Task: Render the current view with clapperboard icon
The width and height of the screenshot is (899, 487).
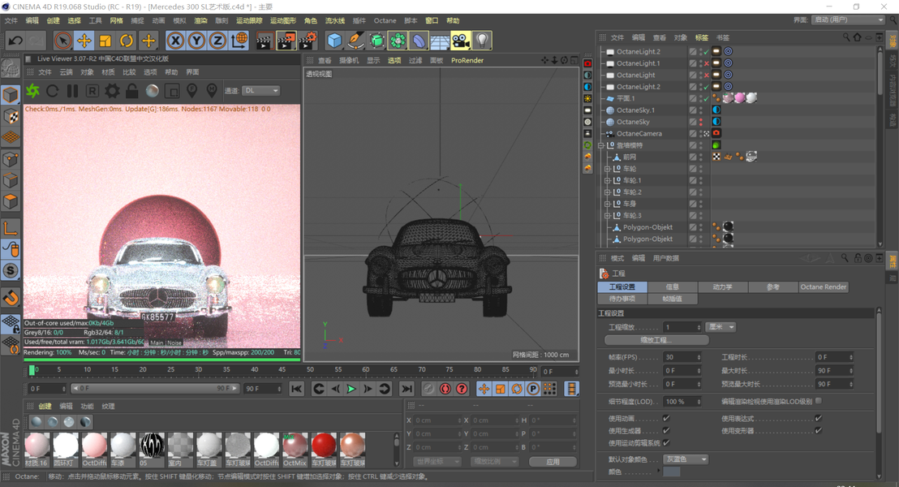Action: click(264, 41)
